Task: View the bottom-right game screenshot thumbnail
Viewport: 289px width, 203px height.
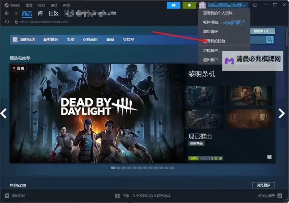Action: [x=249, y=119]
